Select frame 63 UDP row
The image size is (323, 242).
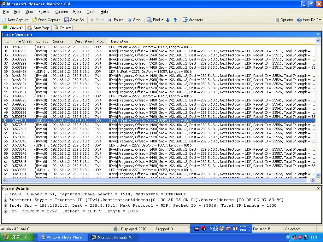[159, 170]
